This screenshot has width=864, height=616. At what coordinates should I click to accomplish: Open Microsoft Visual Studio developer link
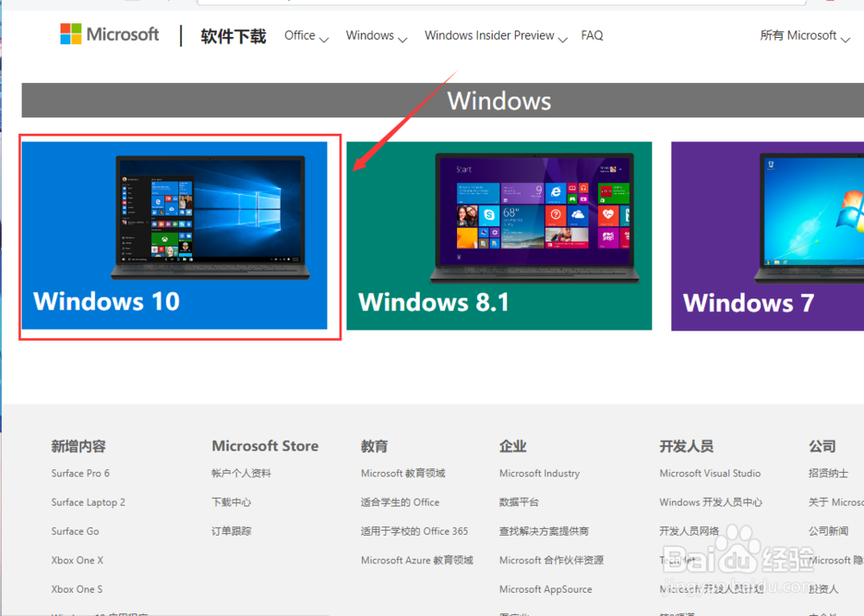point(710,473)
